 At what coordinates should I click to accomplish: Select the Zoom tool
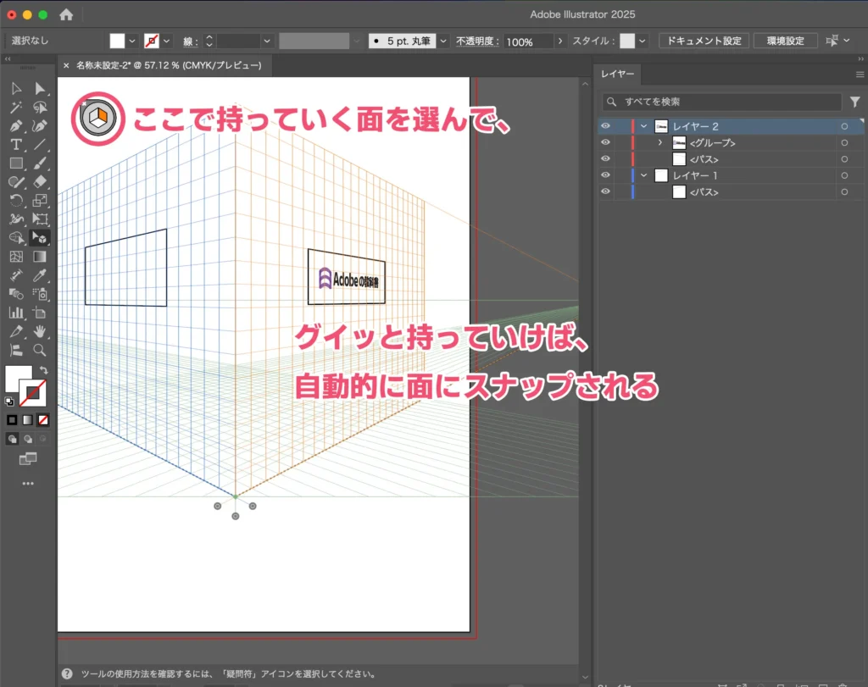pyautogui.click(x=39, y=350)
